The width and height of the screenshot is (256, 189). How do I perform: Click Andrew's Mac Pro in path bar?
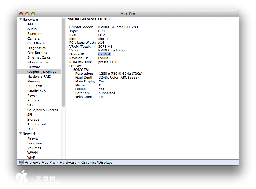40,163
